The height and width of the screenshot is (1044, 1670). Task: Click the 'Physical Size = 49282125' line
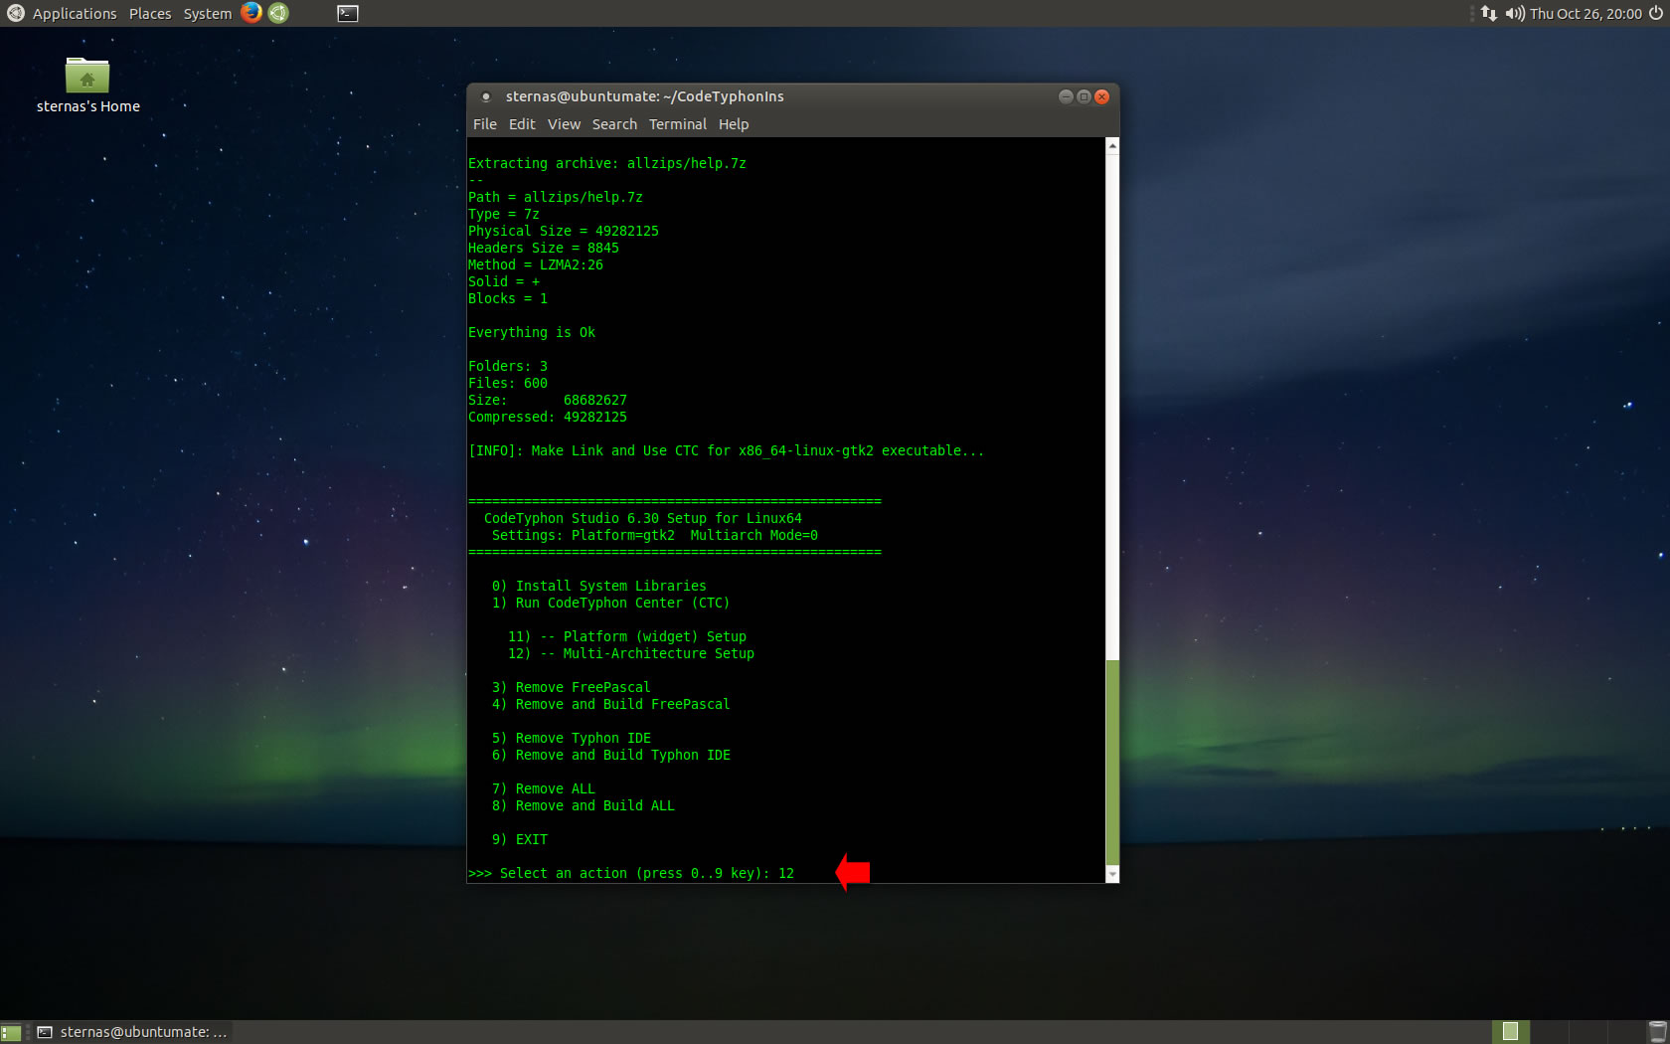coord(564,232)
